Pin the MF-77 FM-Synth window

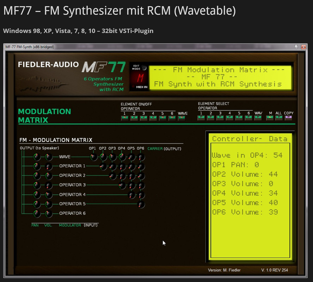(x=296, y=47)
